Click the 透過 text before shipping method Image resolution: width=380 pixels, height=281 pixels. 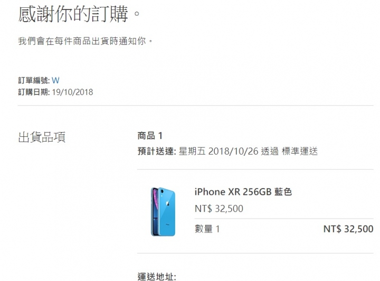270,151
